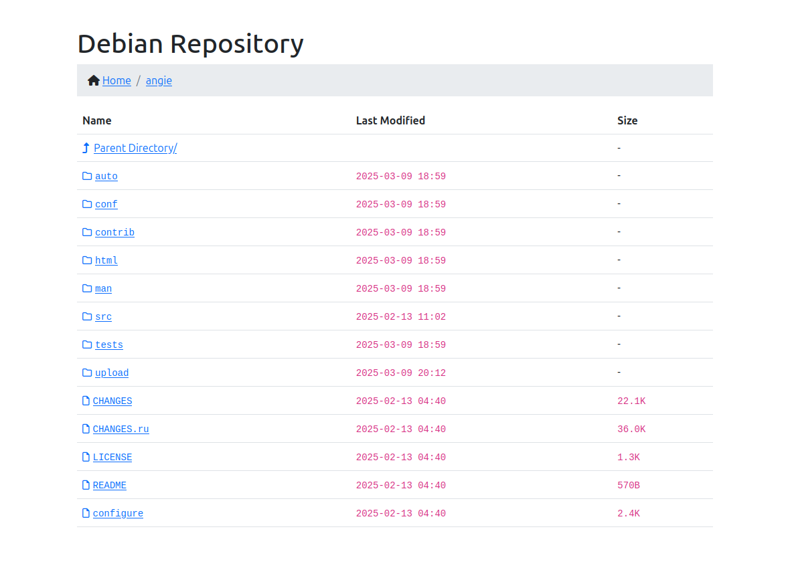This screenshot has height=584, width=794.
Task: Open the html folder link
Action: 106,261
